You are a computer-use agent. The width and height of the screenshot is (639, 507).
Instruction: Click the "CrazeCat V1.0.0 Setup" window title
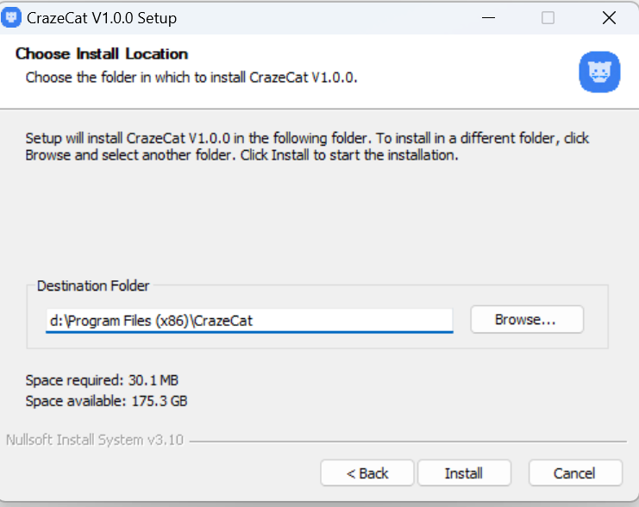click(102, 18)
